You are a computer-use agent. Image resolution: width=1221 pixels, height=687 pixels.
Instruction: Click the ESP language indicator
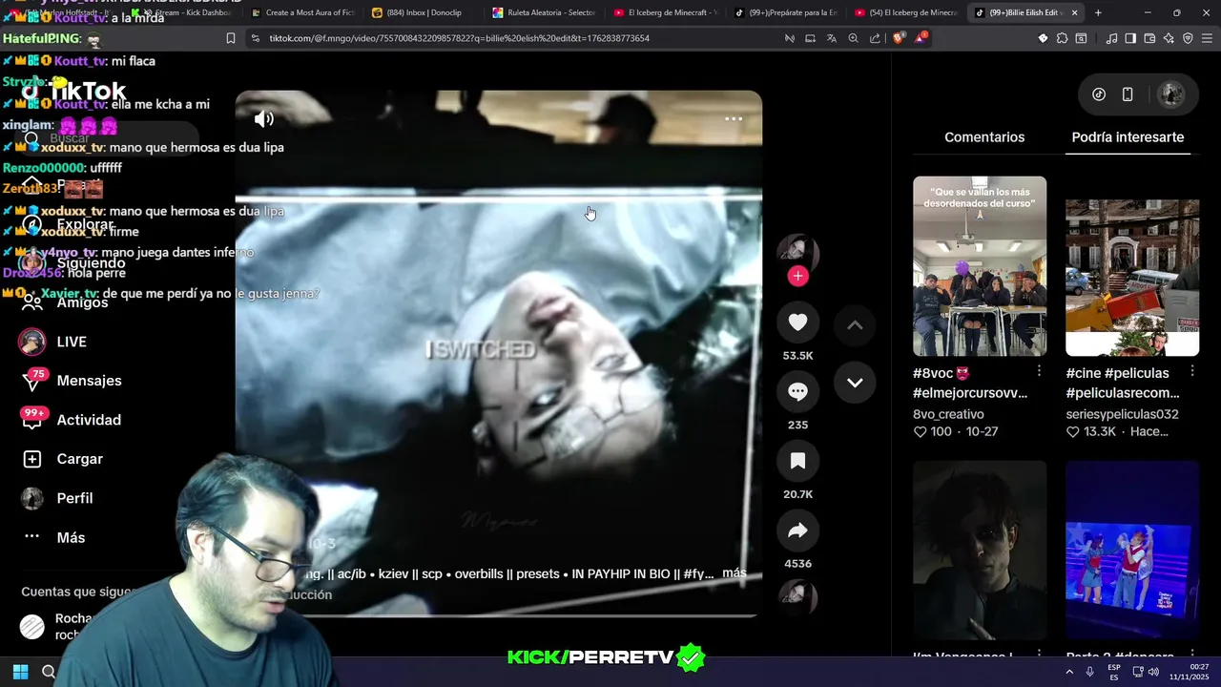click(x=1114, y=672)
